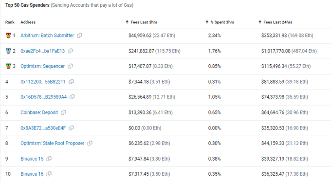This screenshot has height=182, width=331.
Task: Copy address 0x16D578...B29589A4
Action: click(72, 97)
